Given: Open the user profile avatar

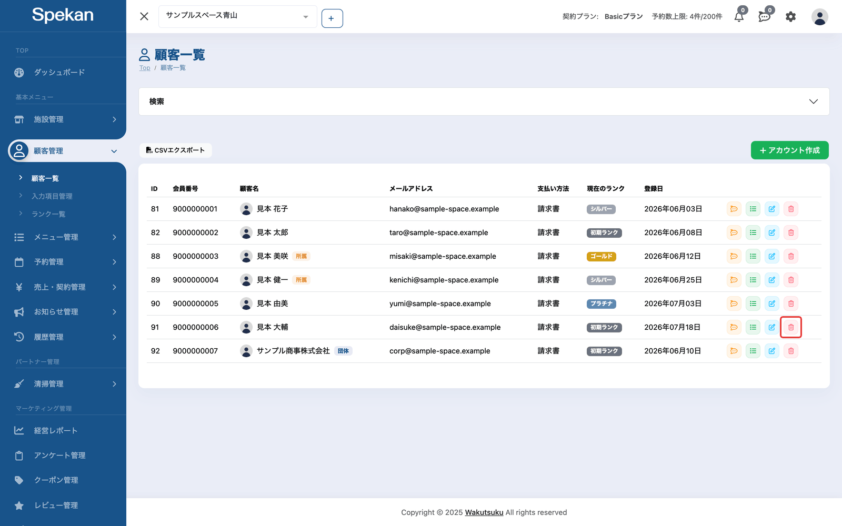Looking at the screenshot, I should tap(819, 17).
